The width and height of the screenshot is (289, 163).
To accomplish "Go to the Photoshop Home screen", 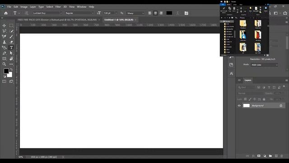I will 6,13.
